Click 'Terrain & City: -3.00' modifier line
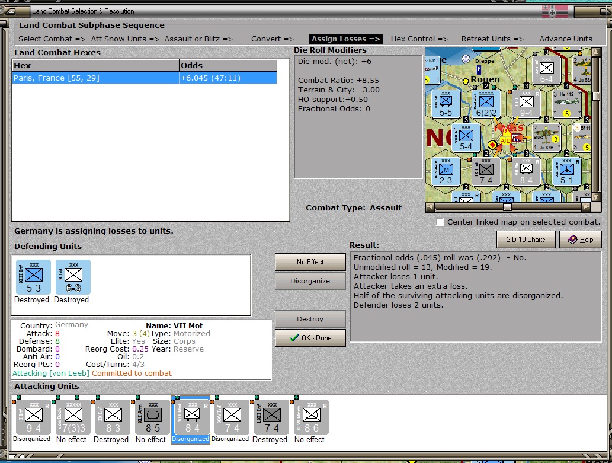This screenshot has width=612, height=463. click(338, 90)
